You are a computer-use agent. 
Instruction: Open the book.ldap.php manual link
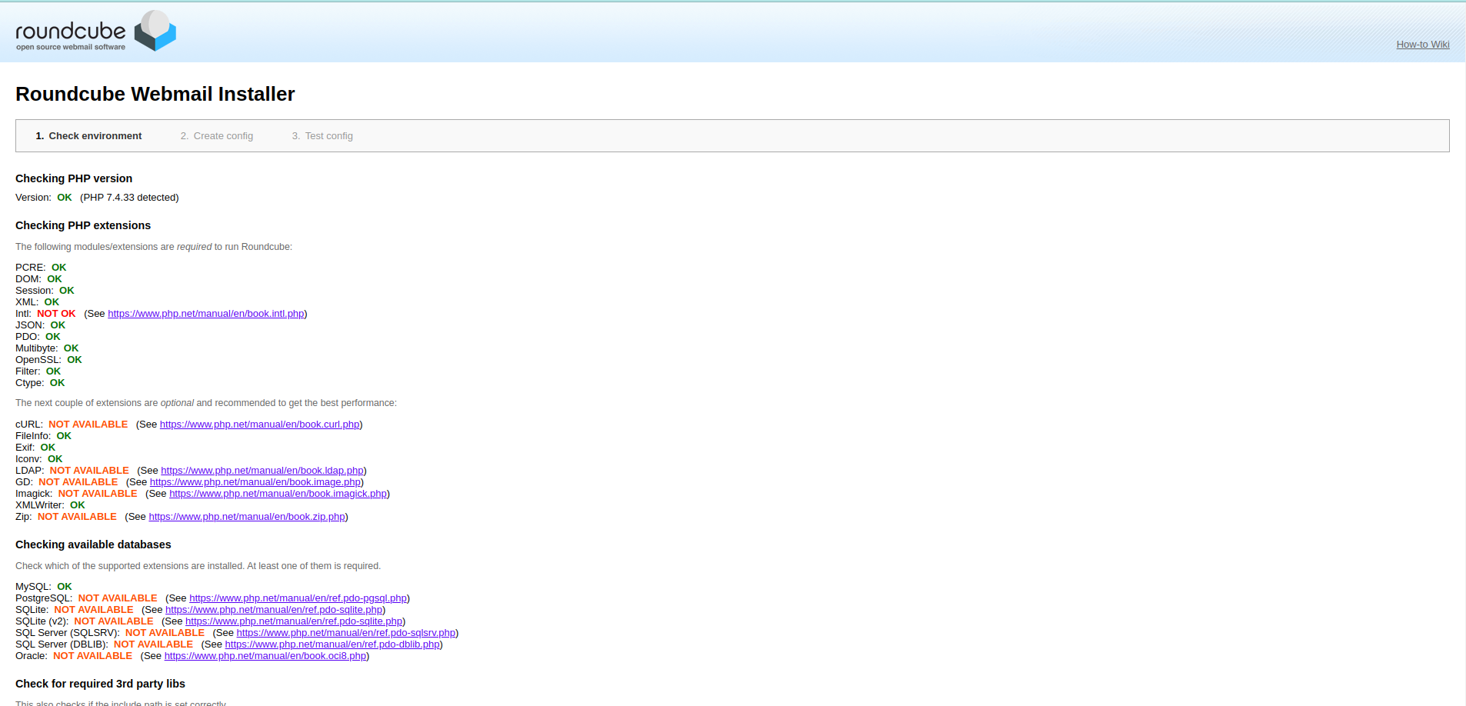pos(262,471)
